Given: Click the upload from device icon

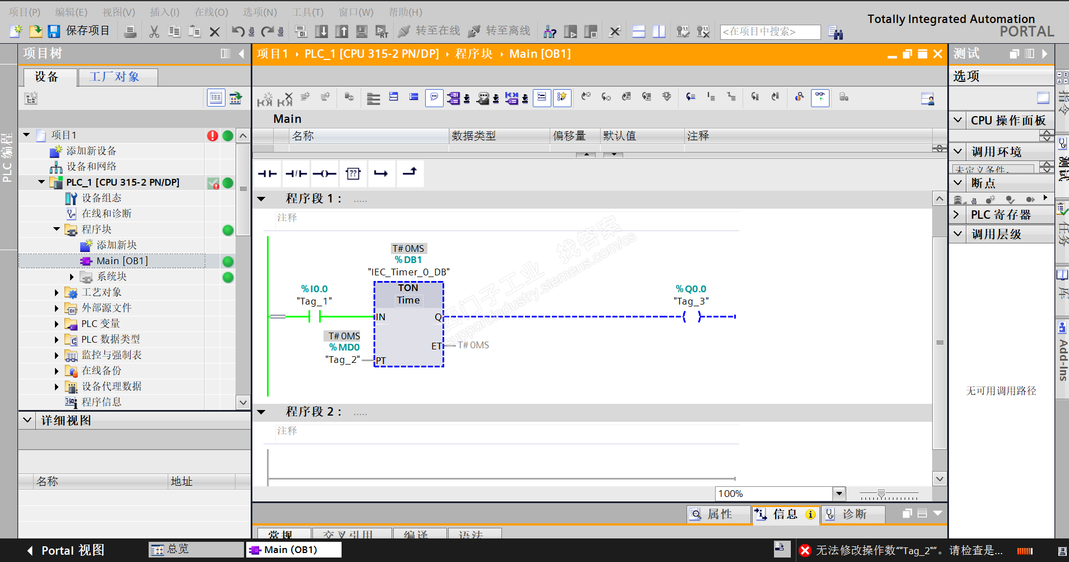Looking at the screenshot, I should coord(342,31).
